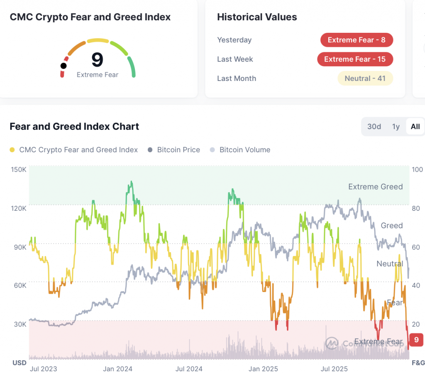This screenshot has width=425, height=373.
Task: Click the Neutral - 41 Last Month badge
Action: coord(365,78)
